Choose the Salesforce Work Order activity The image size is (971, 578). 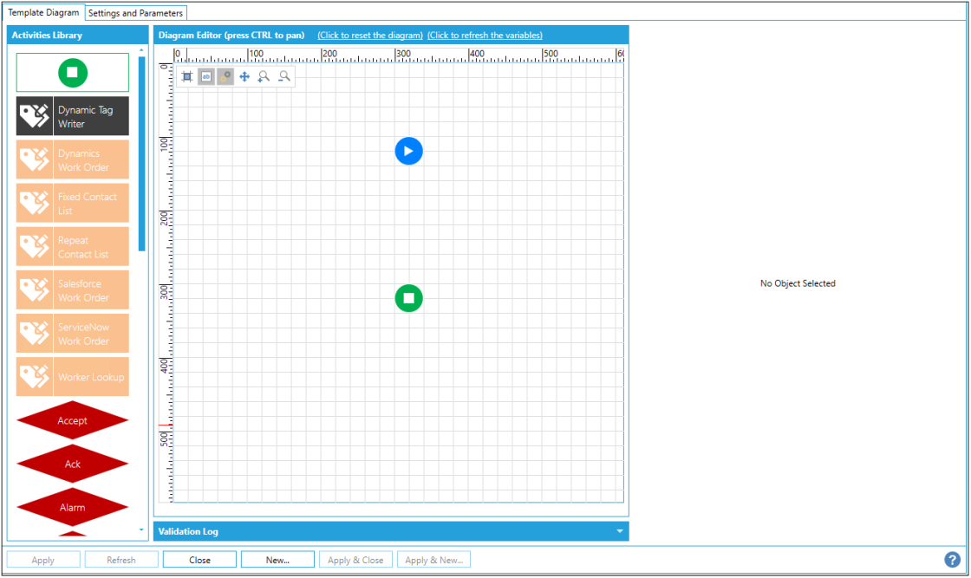tap(73, 290)
